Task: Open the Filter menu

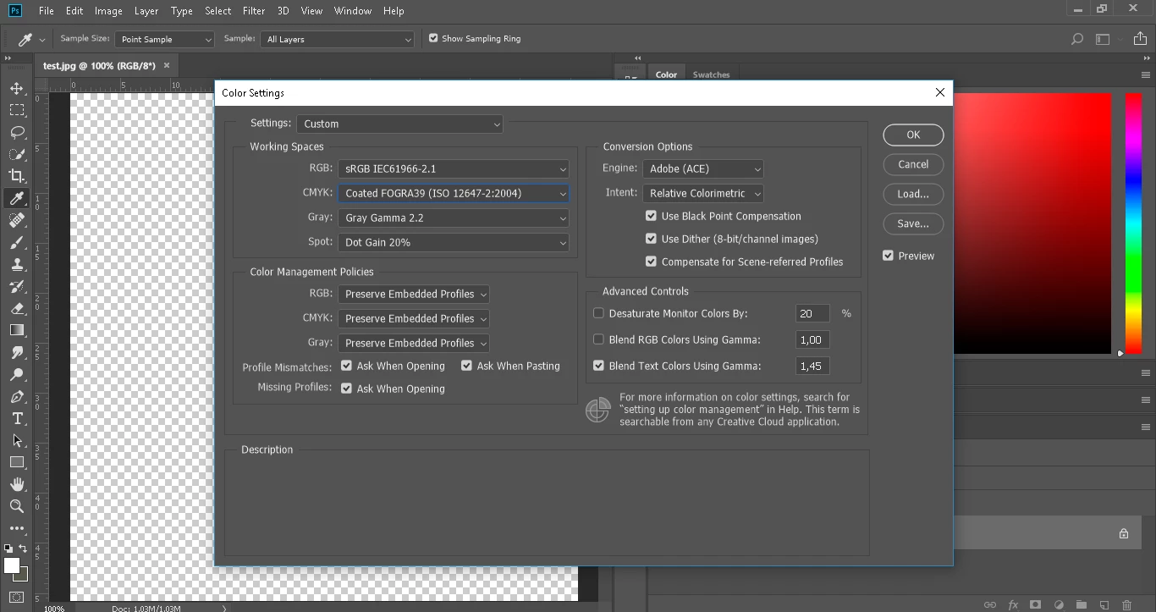Action: point(254,11)
